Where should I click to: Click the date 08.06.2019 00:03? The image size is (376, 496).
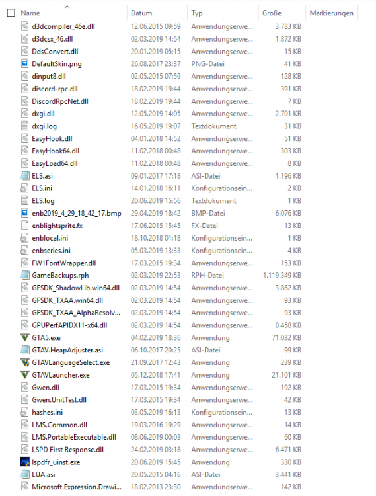coord(156,437)
